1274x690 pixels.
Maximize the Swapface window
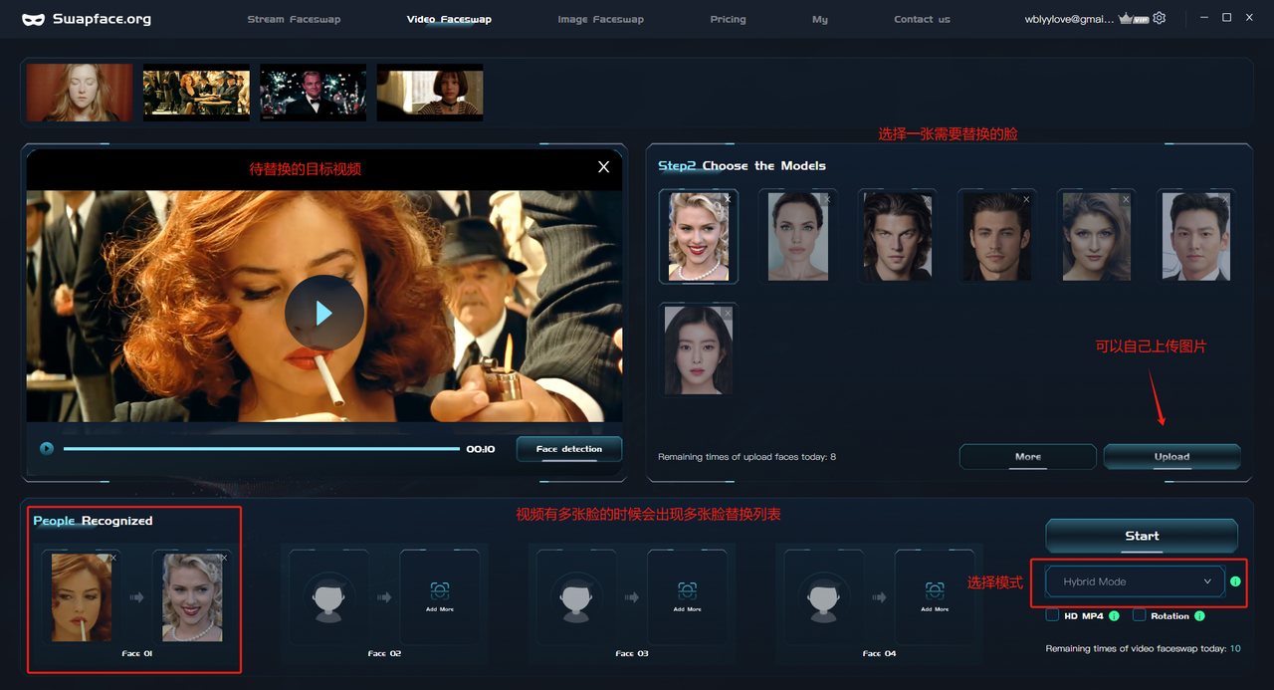pyautogui.click(x=1226, y=18)
